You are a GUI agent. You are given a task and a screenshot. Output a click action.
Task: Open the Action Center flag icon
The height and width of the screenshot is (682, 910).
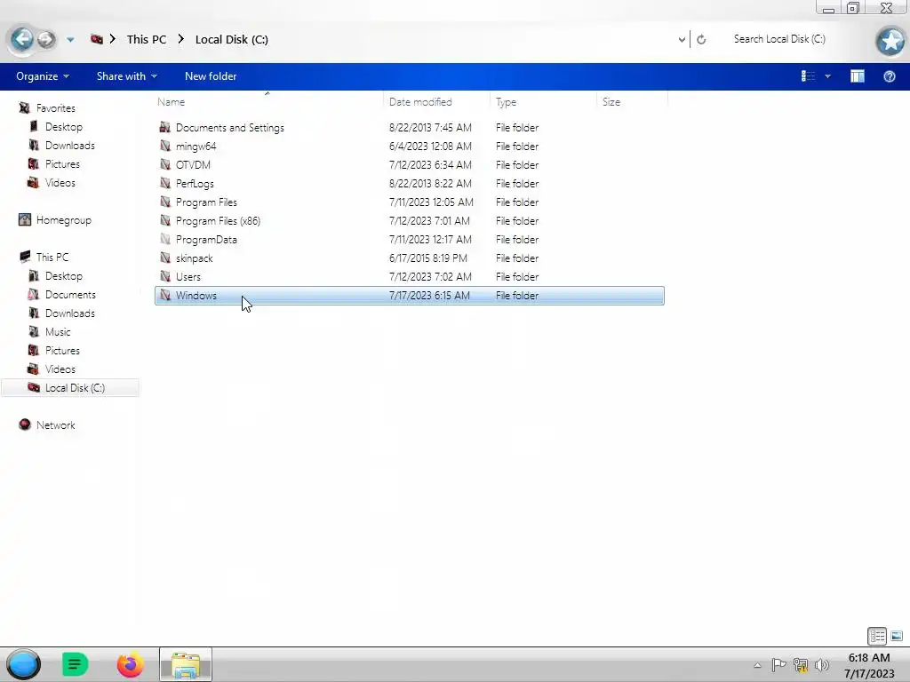[778, 664]
